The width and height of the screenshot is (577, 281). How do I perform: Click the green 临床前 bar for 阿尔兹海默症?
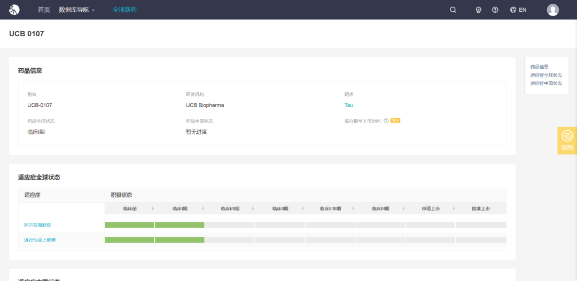[129, 225]
